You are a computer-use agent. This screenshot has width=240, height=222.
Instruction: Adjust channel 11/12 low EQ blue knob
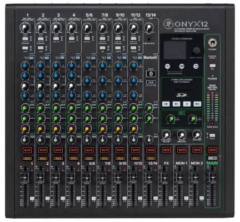(133, 95)
